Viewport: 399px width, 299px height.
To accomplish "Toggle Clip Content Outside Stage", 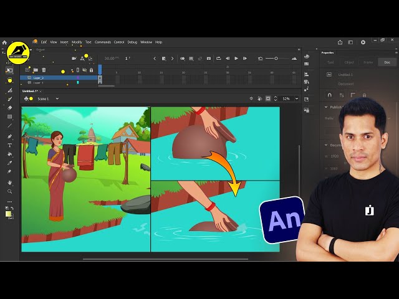I will click(268, 98).
